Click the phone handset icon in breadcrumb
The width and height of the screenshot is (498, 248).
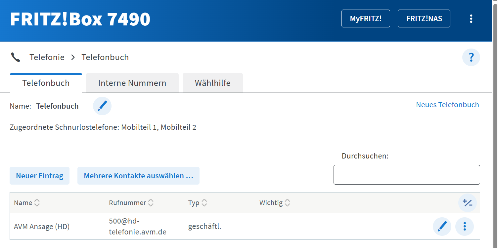(x=16, y=57)
